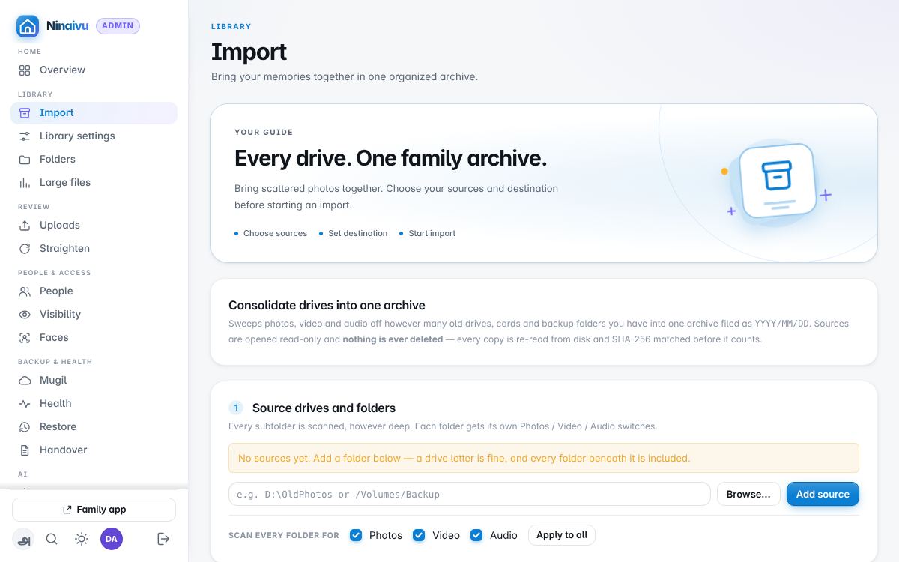Screen dimensions: 899x562
Task: Click the Faces scan icon
Action: 25,337
